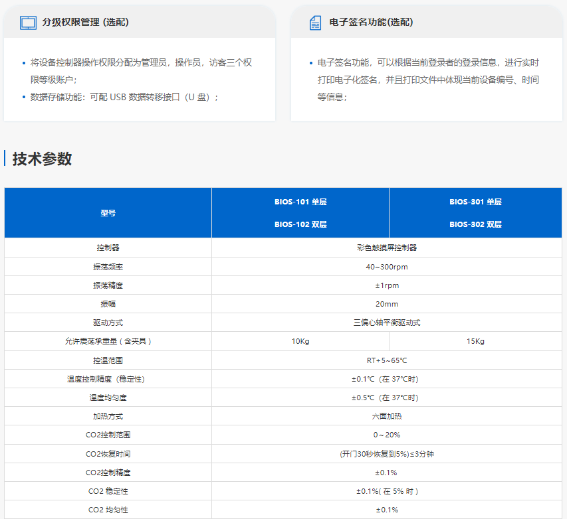Select the 15Kg load capacity cell
The height and width of the screenshot is (519, 567).
click(x=475, y=341)
